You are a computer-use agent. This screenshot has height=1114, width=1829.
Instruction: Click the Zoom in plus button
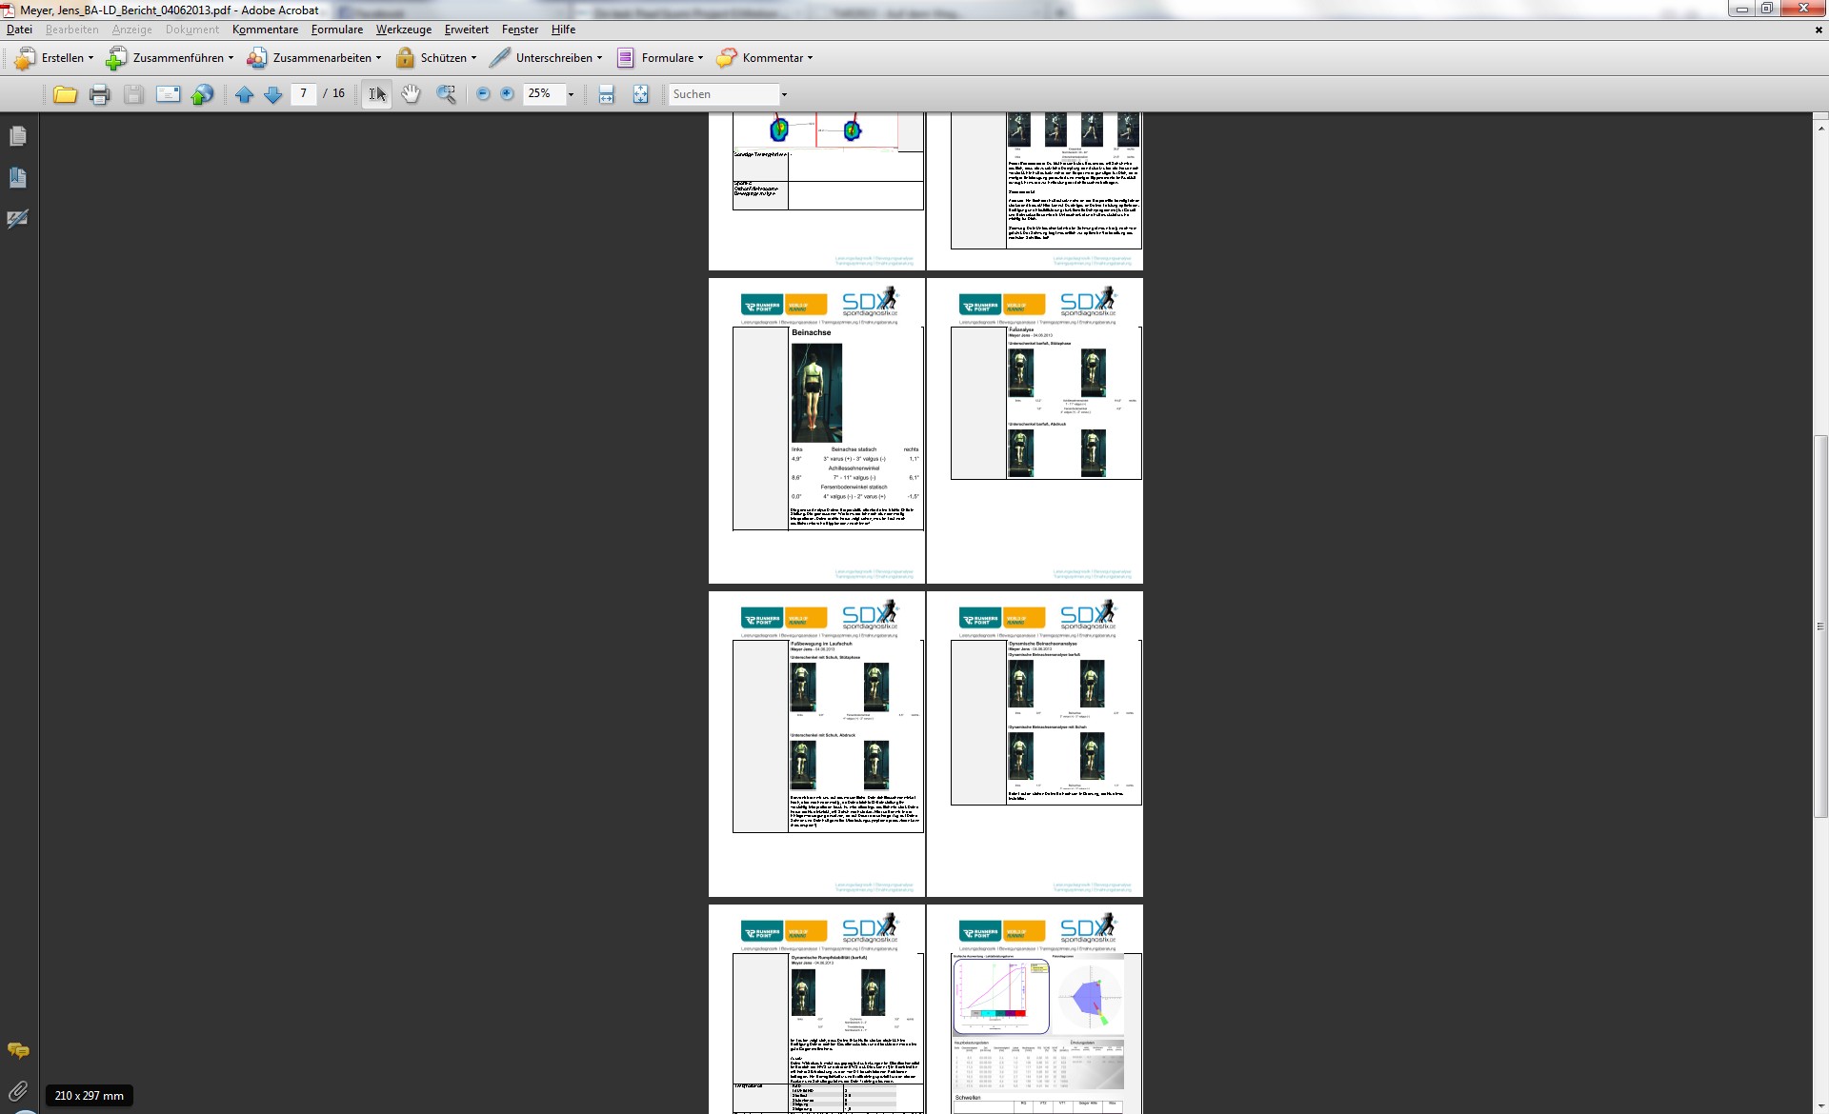click(507, 94)
